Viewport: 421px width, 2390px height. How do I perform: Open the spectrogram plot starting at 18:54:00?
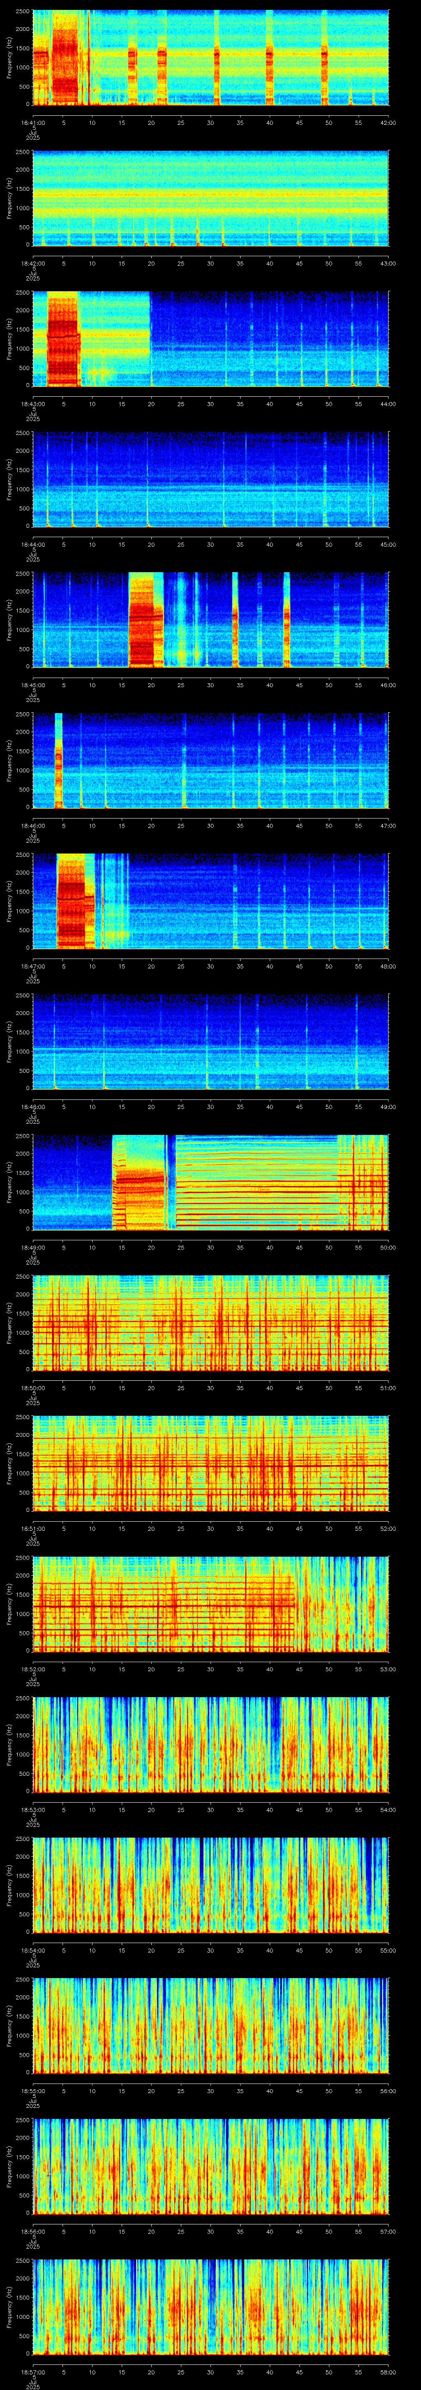click(210, 1885)
